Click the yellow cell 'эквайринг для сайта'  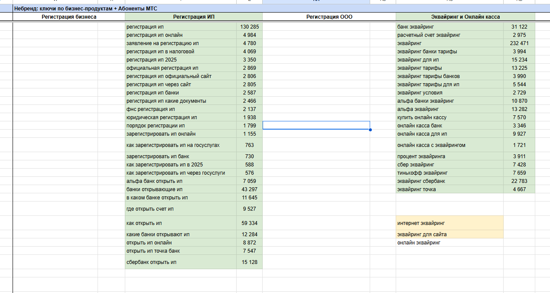(450, 234)
